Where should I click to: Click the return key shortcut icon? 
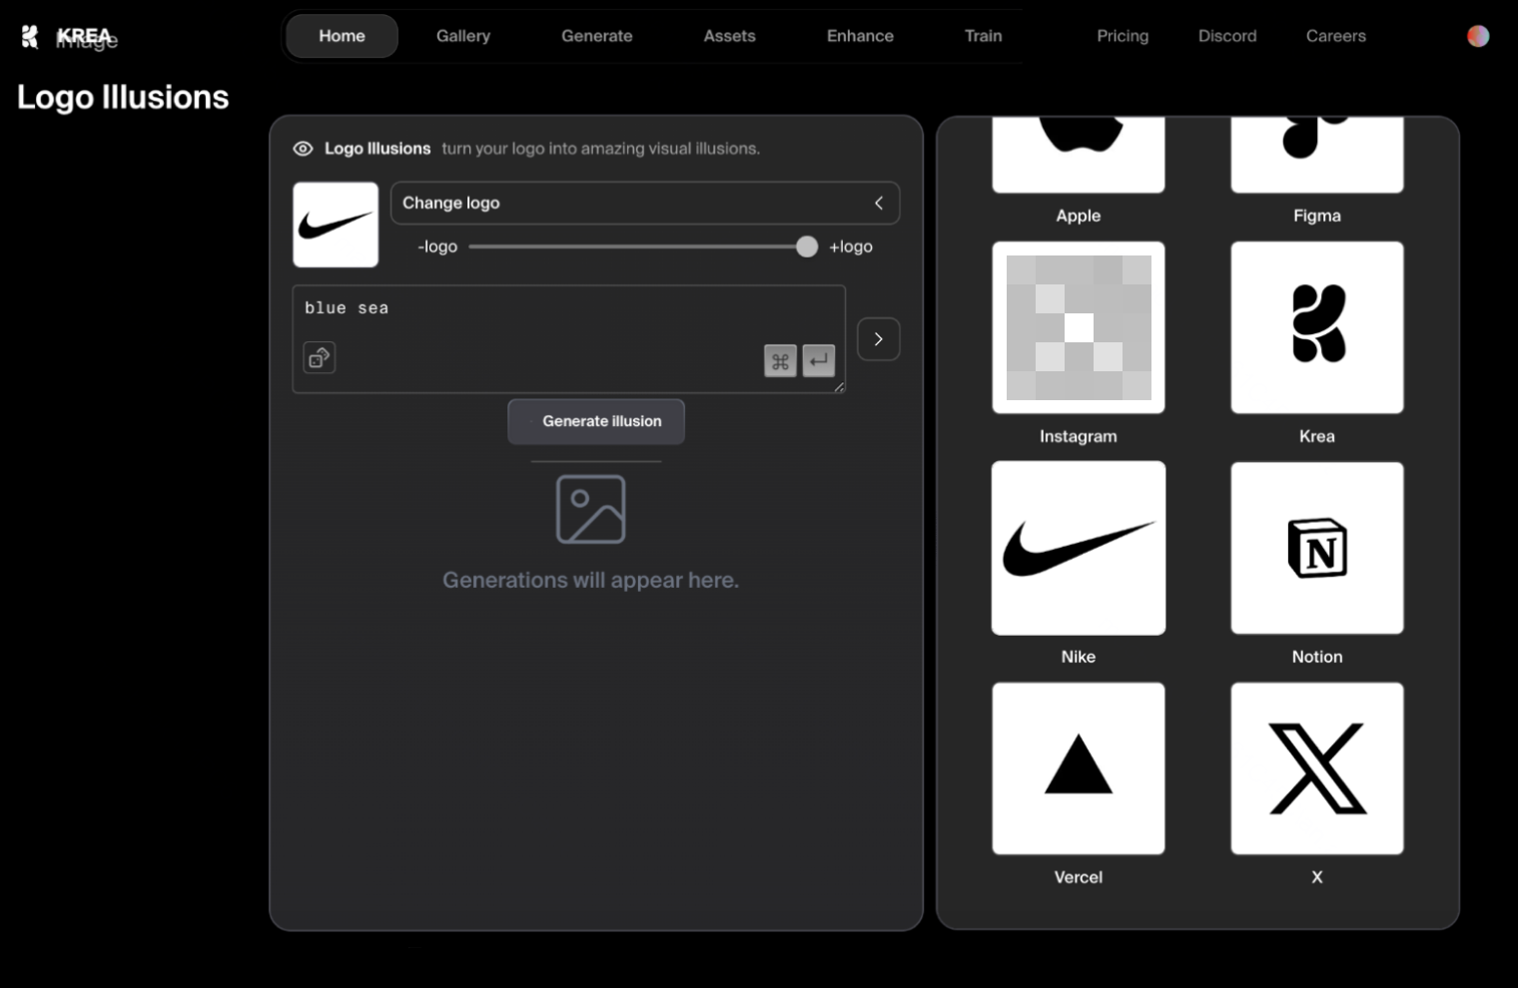pos(819,361)
